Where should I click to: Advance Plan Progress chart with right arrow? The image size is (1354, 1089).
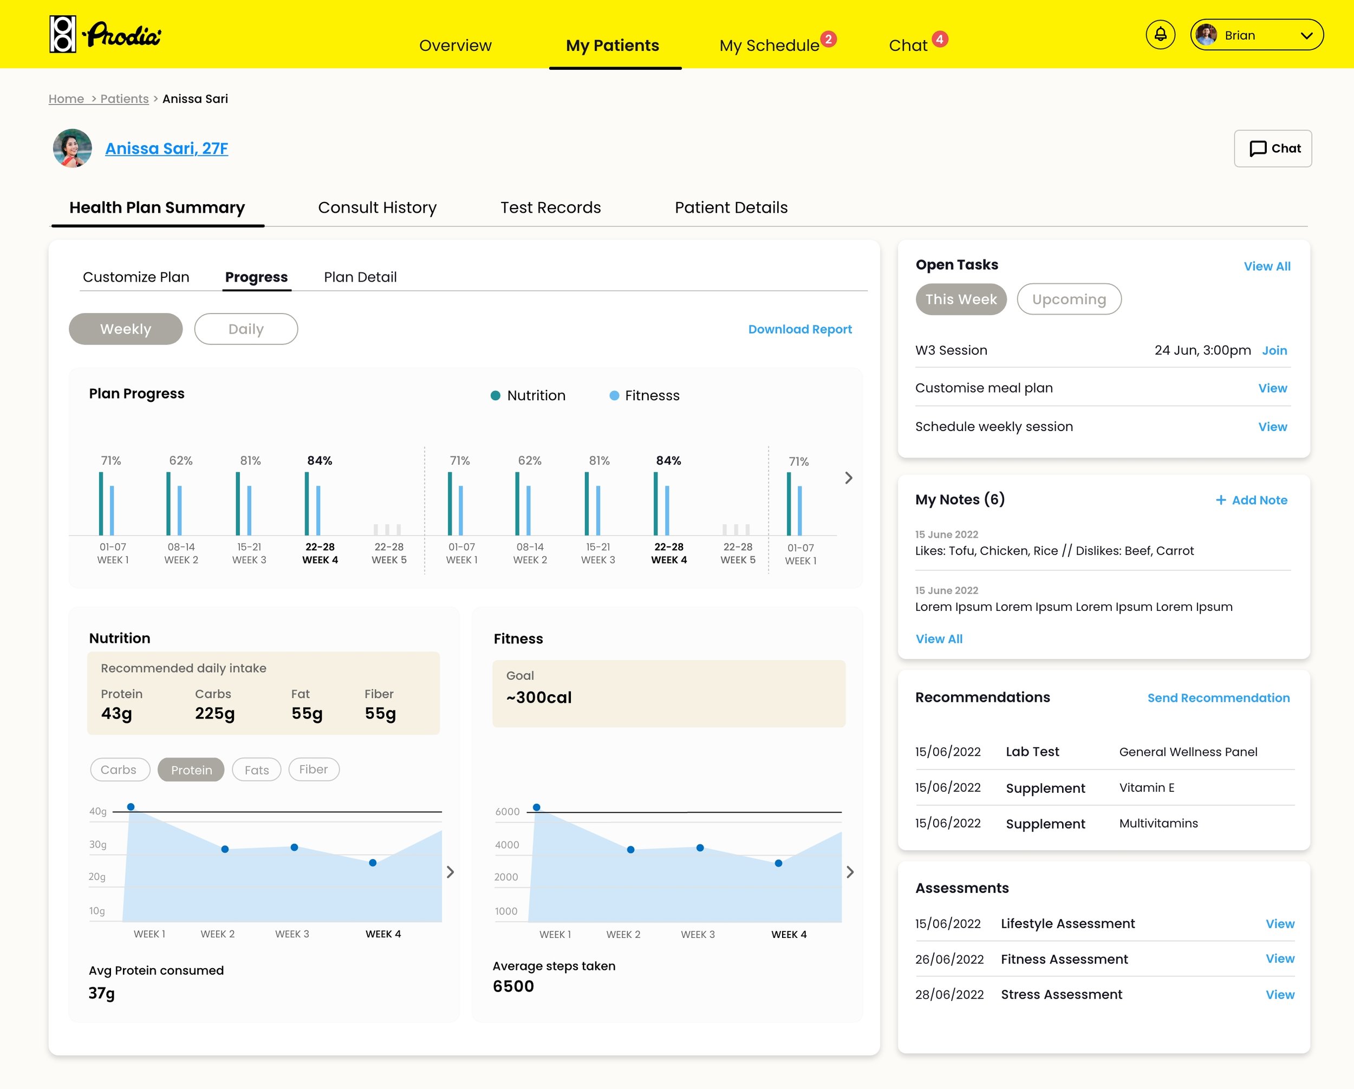click(x=849, y=478)
